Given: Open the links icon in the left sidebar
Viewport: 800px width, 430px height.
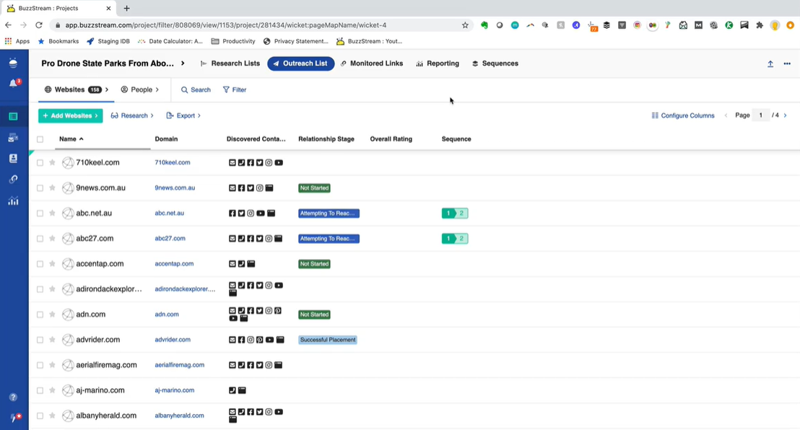Looking at the screenshot, I should [x=13, y=179].
